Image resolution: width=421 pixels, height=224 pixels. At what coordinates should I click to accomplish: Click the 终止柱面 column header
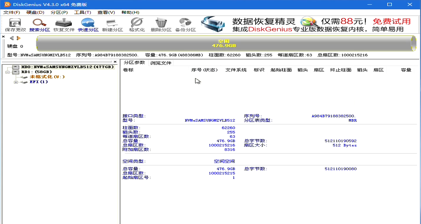coord(341,70)
